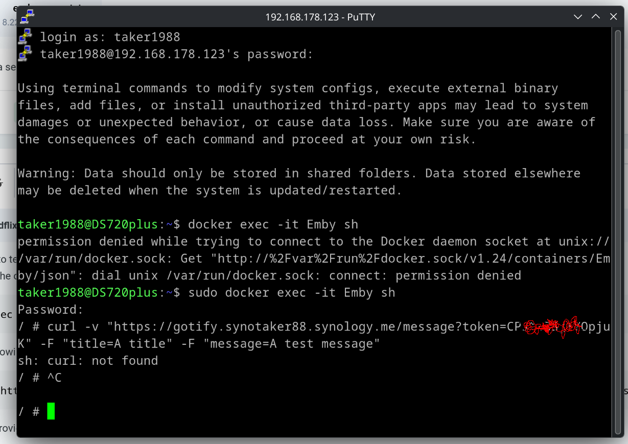Click the 'login as: taker1988' text
The width and height of the screenshot is (628, 444).
(x=110, y=37)
